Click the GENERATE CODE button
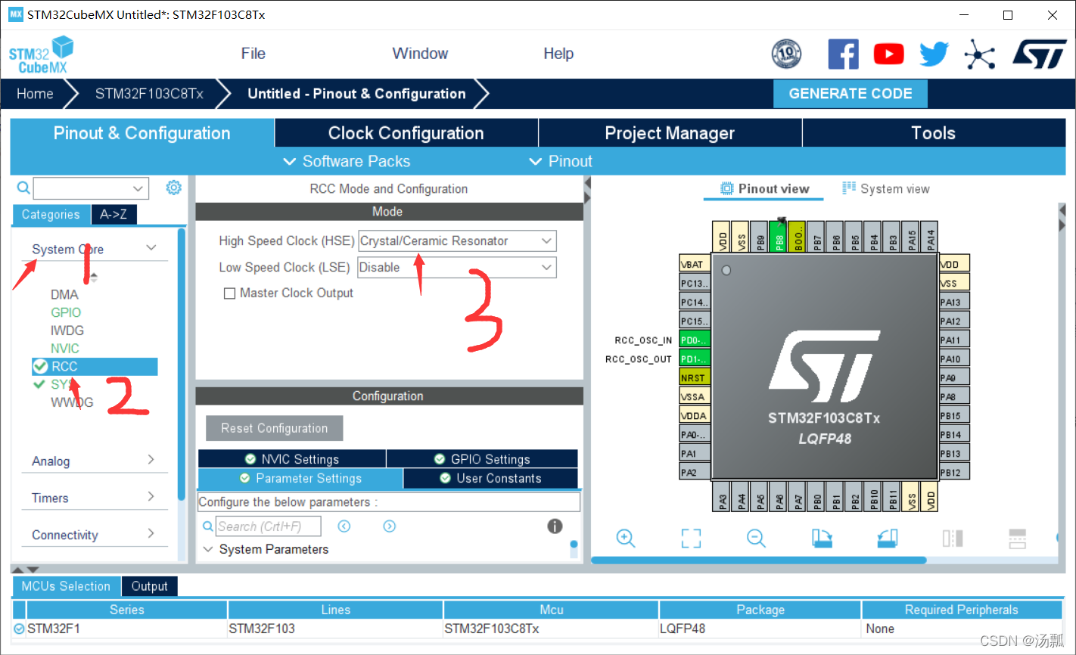 [x=851, y=94]
